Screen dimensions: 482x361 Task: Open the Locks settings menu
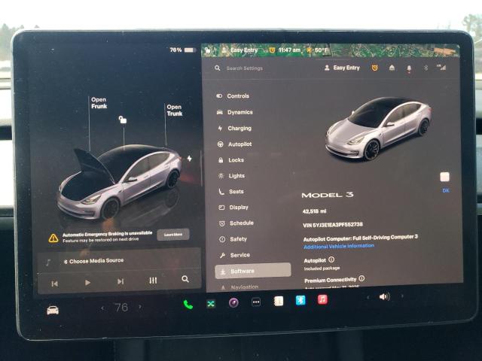point(231,160)
